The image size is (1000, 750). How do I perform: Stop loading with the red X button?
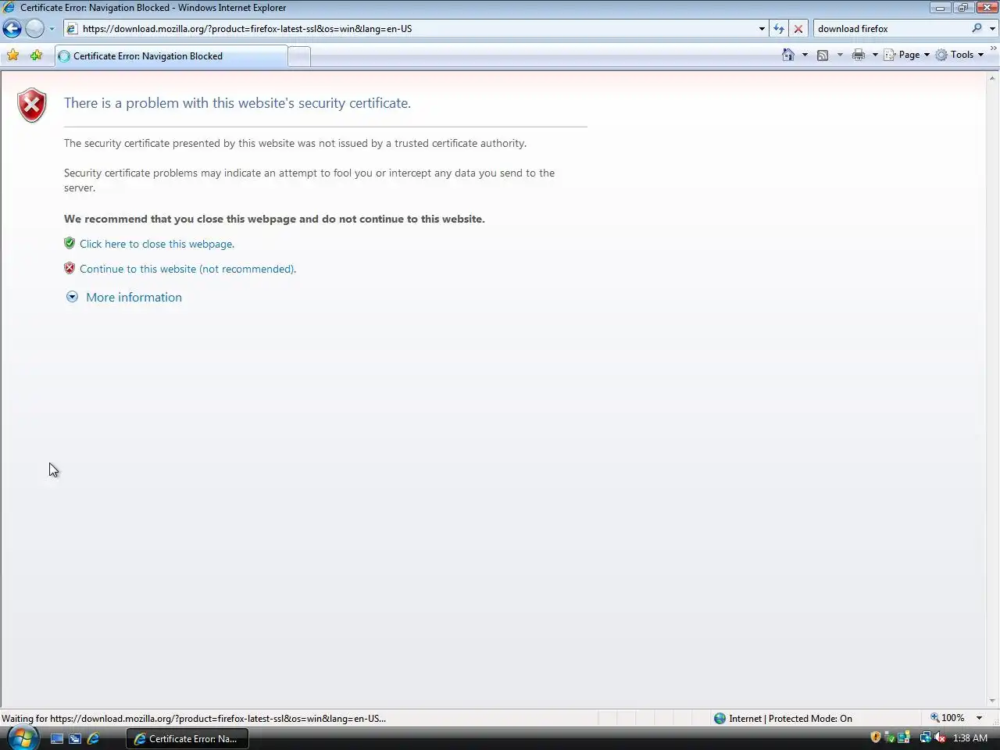point(798,29)
